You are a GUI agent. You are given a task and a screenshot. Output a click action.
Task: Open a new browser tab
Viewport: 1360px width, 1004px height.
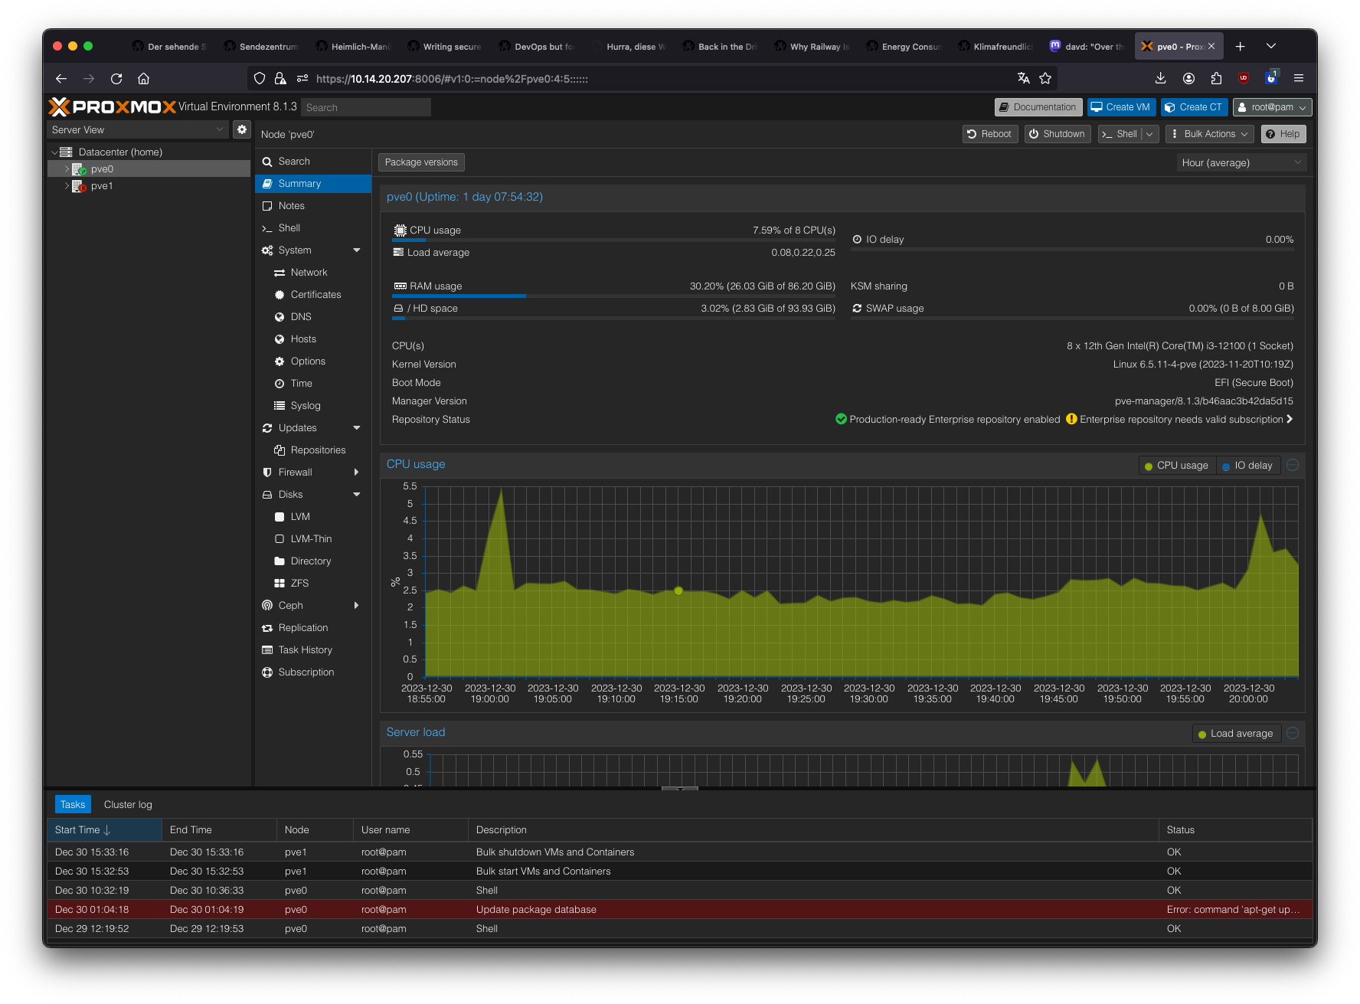coord(1240,46)
